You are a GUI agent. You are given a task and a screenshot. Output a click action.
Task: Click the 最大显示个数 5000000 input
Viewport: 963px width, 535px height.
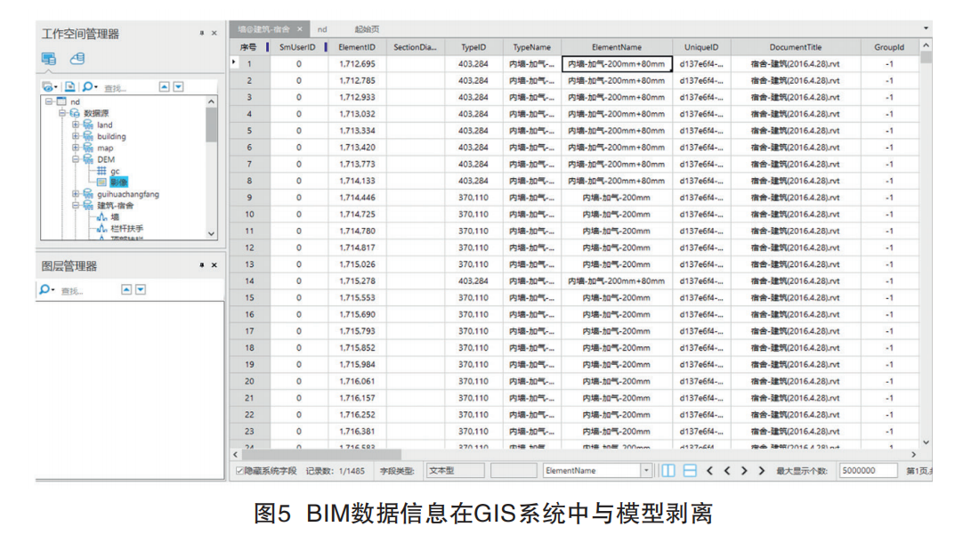pos(868,471)
